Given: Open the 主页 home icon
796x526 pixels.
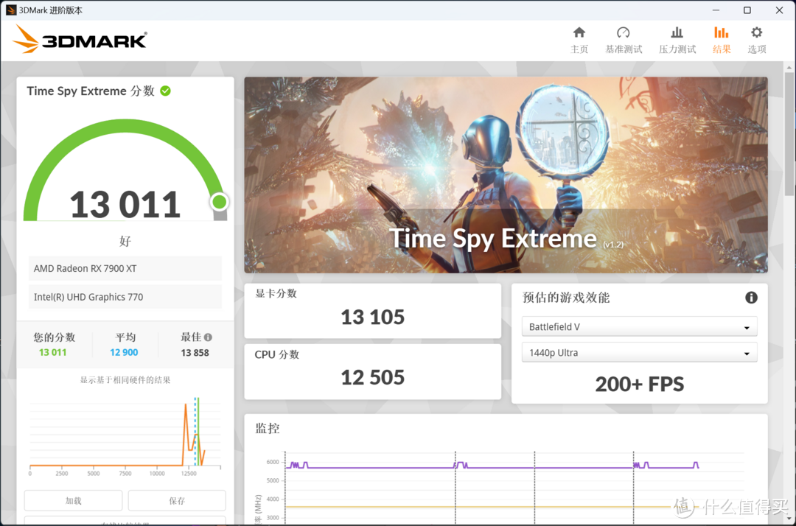Looking at the screenshot, I should pyautogui.click(x=579, y=33).
